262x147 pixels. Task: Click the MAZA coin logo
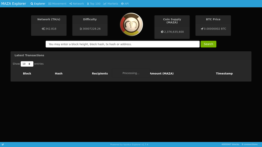click(x=131, y=24)
